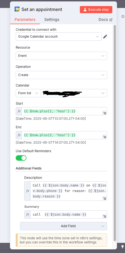Image resolution: width=125 pixels, height=253 pixels.
Task: Click Add Field button
Action: point(64,226)
